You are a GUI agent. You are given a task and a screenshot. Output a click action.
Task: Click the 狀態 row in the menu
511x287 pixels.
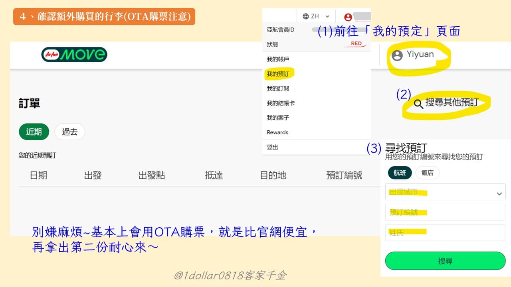317,44
